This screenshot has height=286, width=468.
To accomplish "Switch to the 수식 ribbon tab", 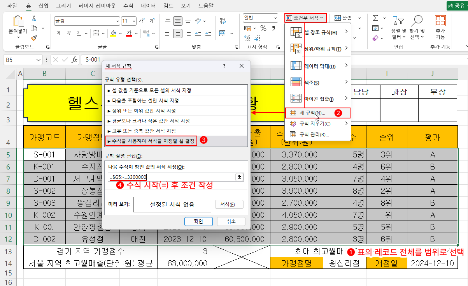I will [x=128, y=6].
